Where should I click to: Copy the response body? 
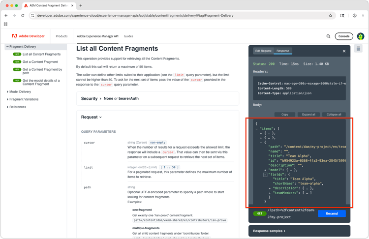click(285, 115)
